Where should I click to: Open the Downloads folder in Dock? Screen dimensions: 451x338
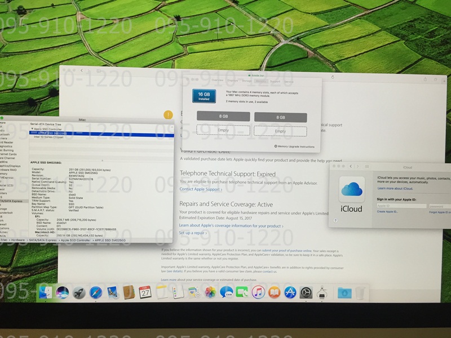[x=344, y=293]
